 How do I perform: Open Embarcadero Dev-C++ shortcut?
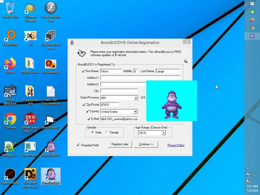pos(30,123)
